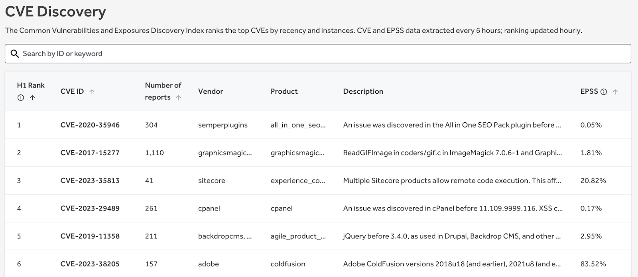Click the Vendor column header
The image size is (638, 277).
click(x=211, y=91)
